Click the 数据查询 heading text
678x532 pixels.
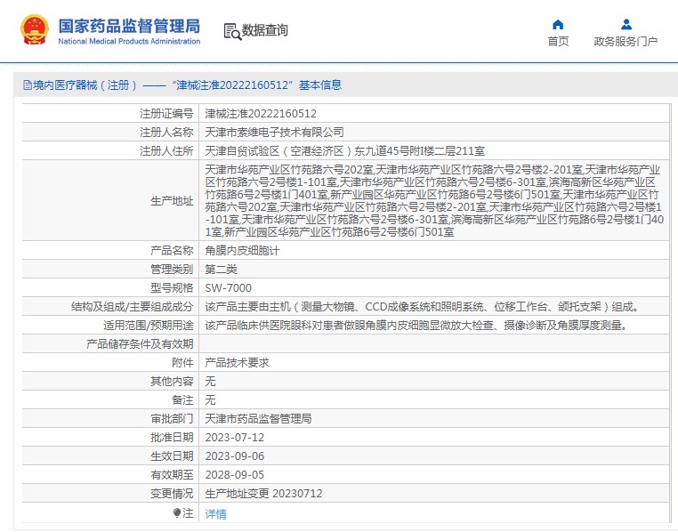[265, 31]
